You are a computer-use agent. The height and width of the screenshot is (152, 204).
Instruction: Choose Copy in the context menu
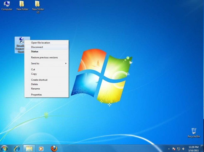[x=46, y=74]
